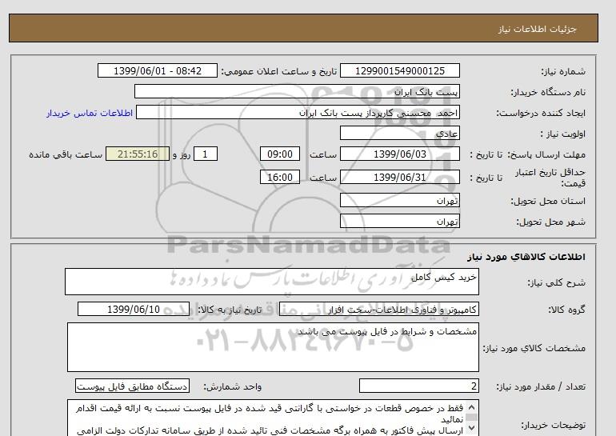
Task: Click the section heading اطلاعات کالاهای مورد نیاز
Action: (526, 257)
